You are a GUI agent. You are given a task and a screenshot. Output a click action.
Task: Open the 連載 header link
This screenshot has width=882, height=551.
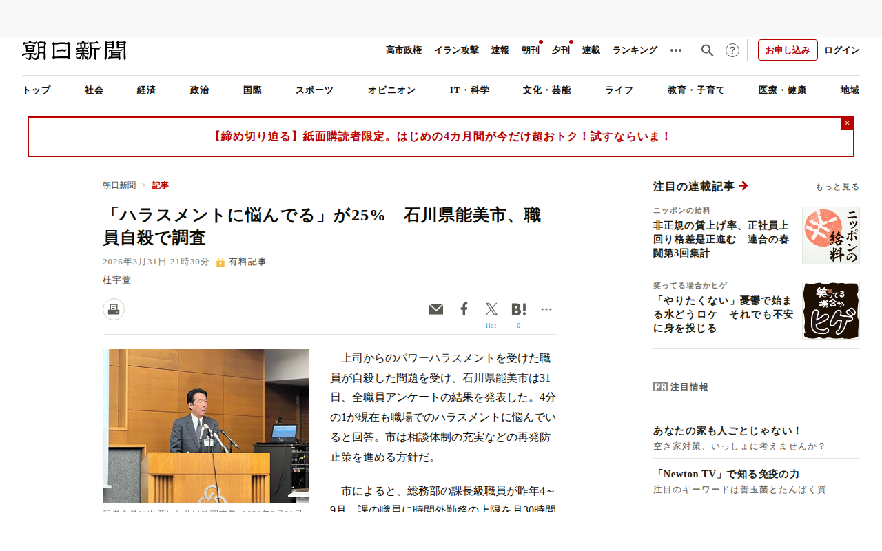pos(591,50)
